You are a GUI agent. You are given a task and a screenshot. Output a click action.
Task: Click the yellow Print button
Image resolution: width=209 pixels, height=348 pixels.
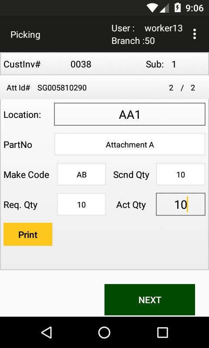coord(28,234)
